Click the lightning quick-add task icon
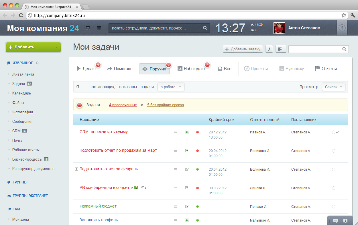The height and width of the screenshot is (225, 358). 269,49
